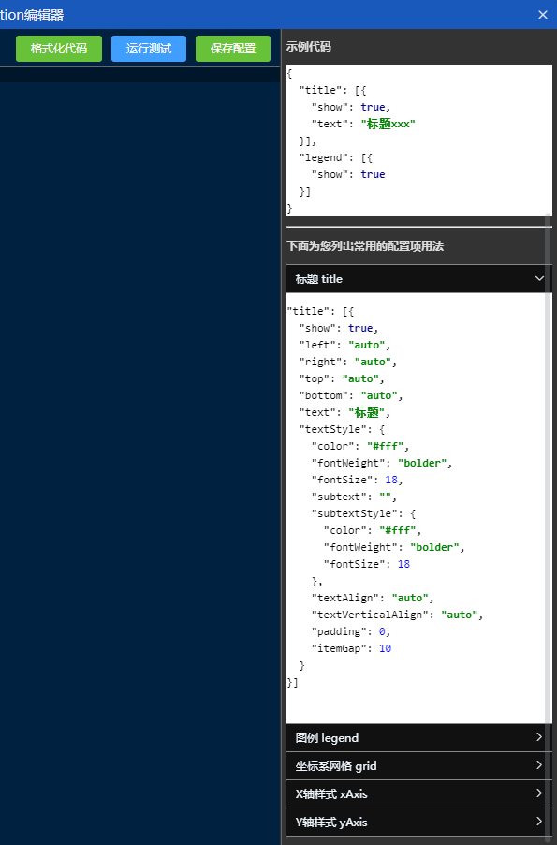Click the 格式化代码 button
Image resolution: width=557 pixels, height=845 pixels.
59,49
